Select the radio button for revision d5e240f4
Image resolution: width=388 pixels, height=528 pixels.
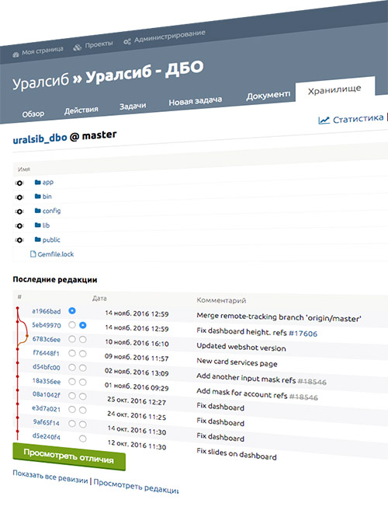pos(82,439)
